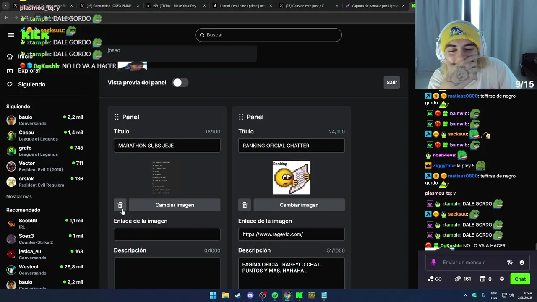Open chat settings gear icon
Screen dimensions: 537x302
(x=502, y=279)
